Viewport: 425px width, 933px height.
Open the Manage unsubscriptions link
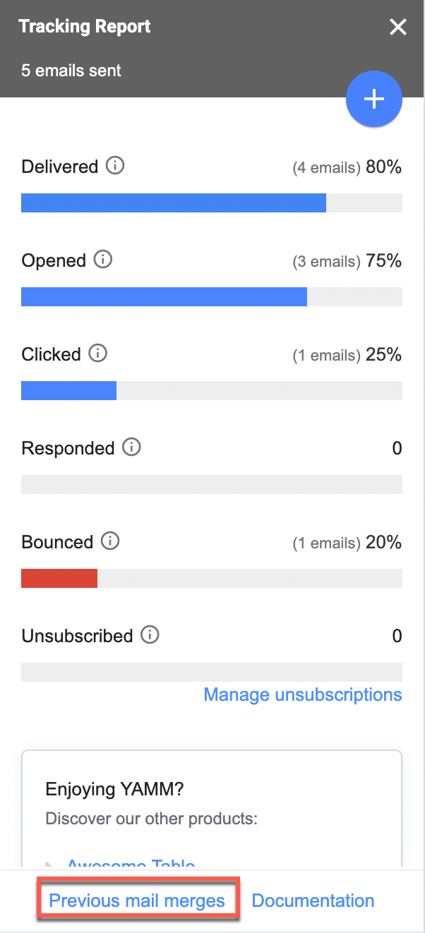(302, 694)
